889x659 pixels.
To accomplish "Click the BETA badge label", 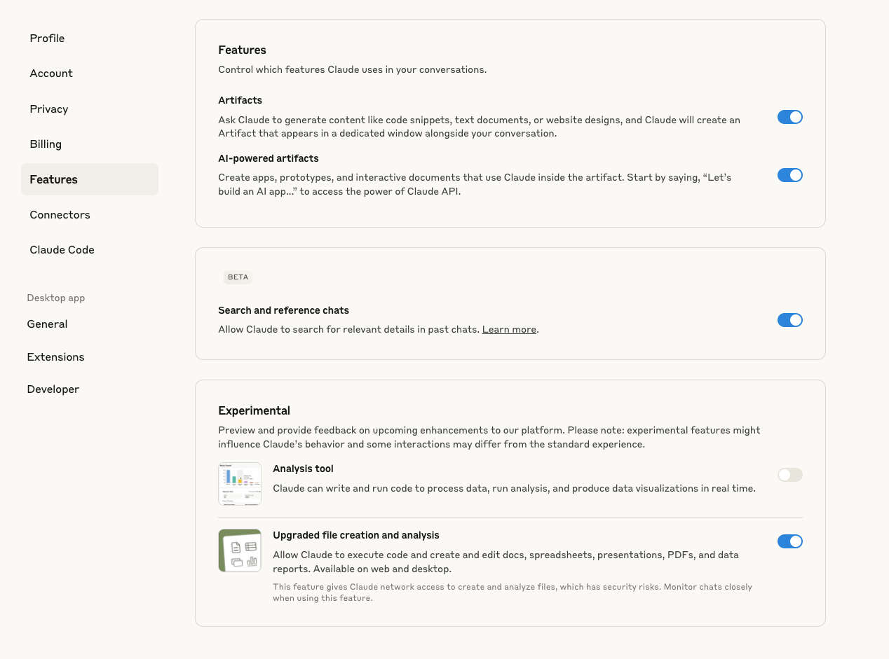I will coord(238,277).
